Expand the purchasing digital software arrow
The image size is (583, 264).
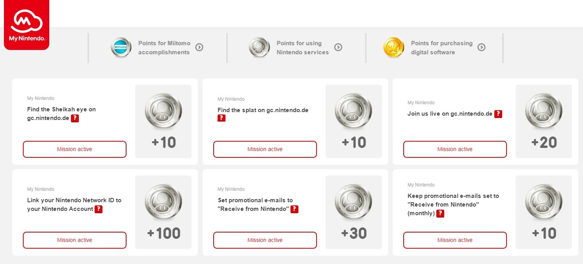pyautogui.click(x=481, y=48)
